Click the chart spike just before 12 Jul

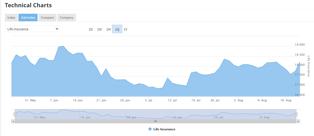pos(168,78)
